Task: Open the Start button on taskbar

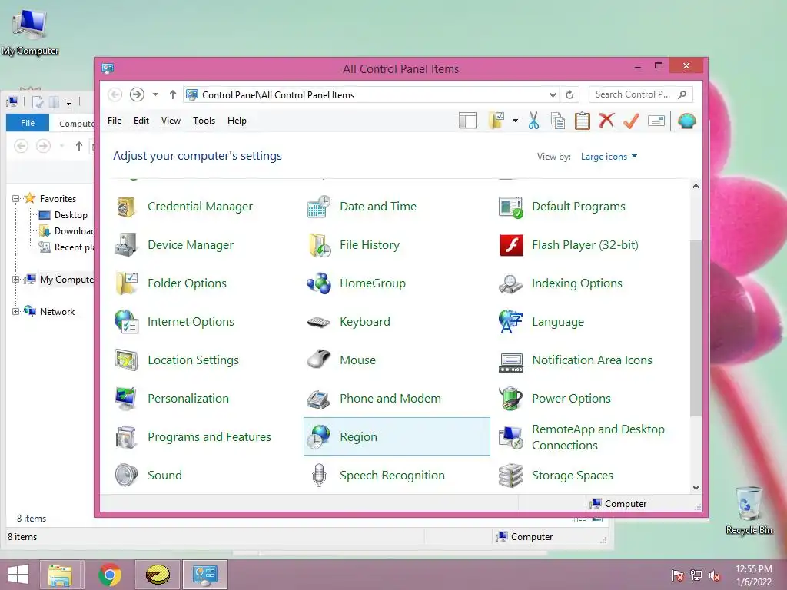Action: 18,575
